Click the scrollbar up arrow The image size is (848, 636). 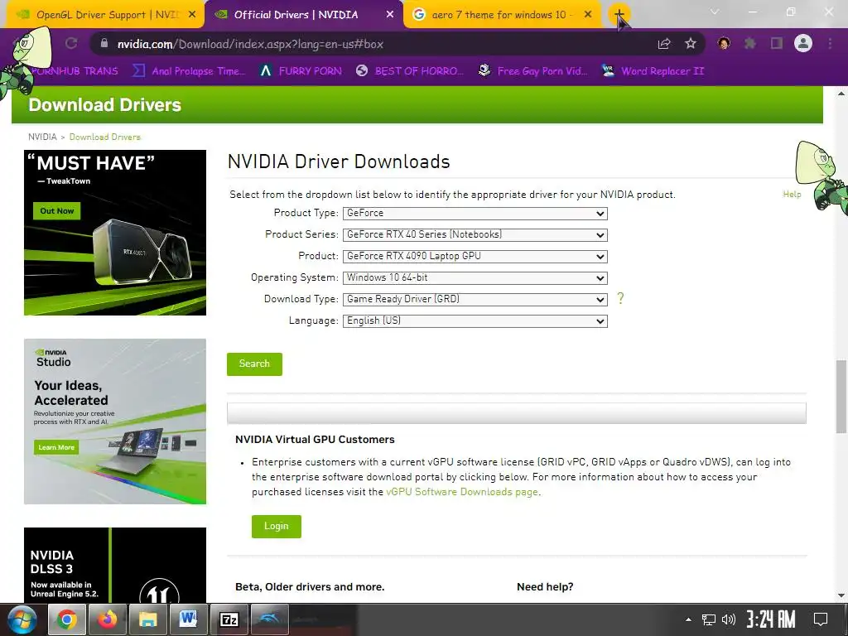[x=841, y=94]
